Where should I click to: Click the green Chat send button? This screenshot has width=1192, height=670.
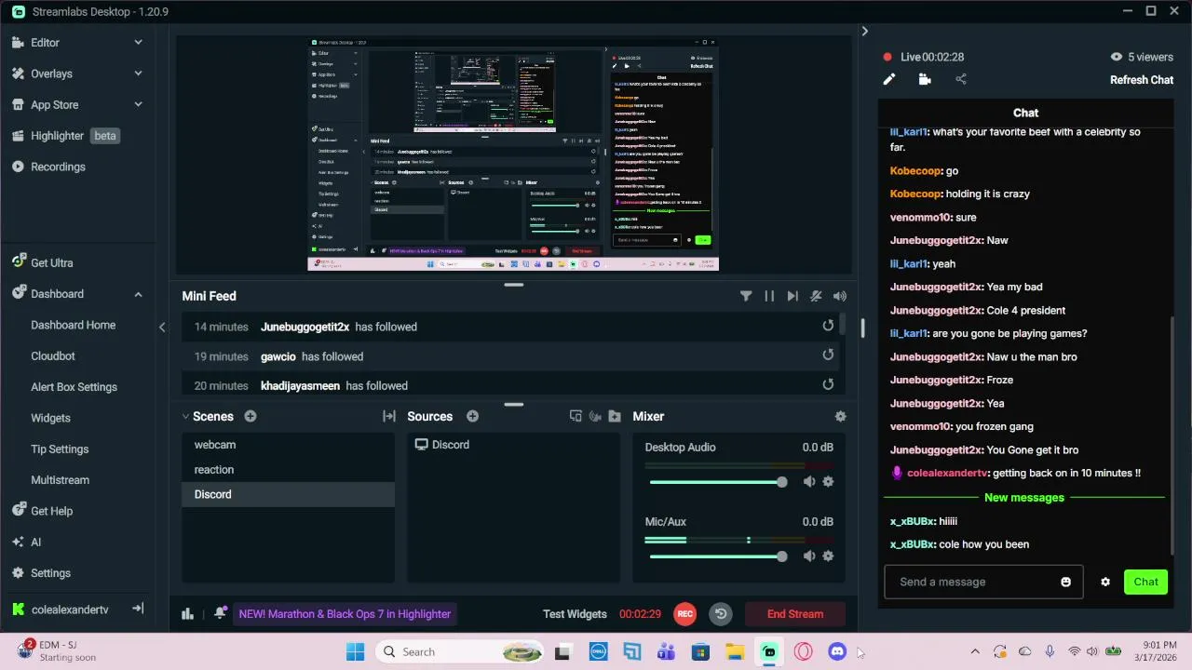(1145, 582)
